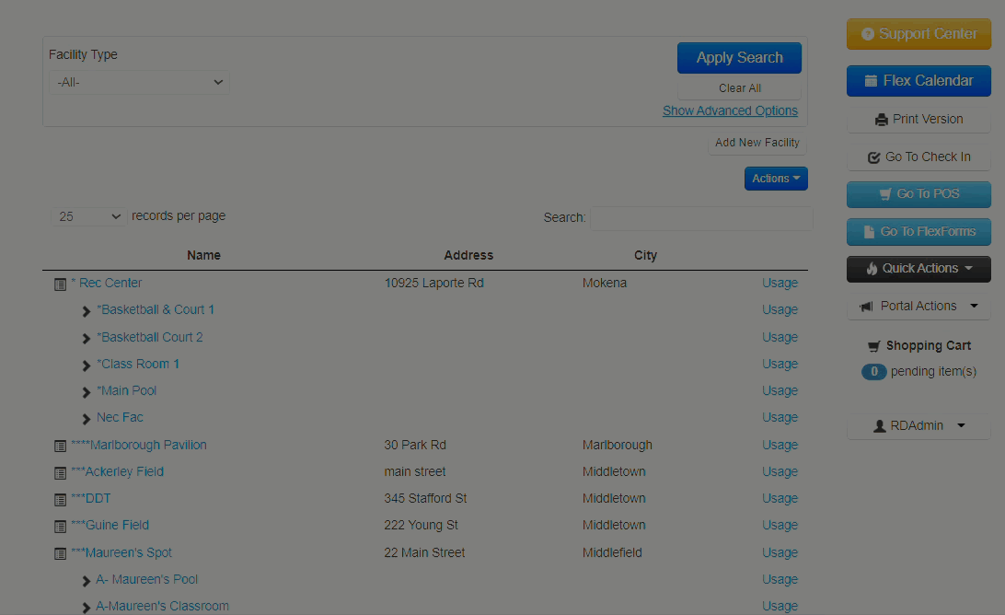The image size is (1005, 615).
Task: Go to the POS screen
Action: coord(918,194)
